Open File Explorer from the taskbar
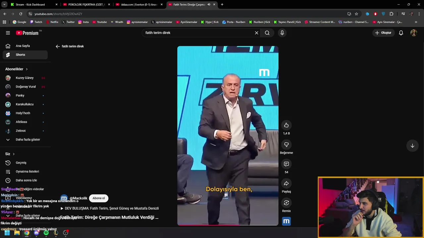424x238 pixels. 17,233
